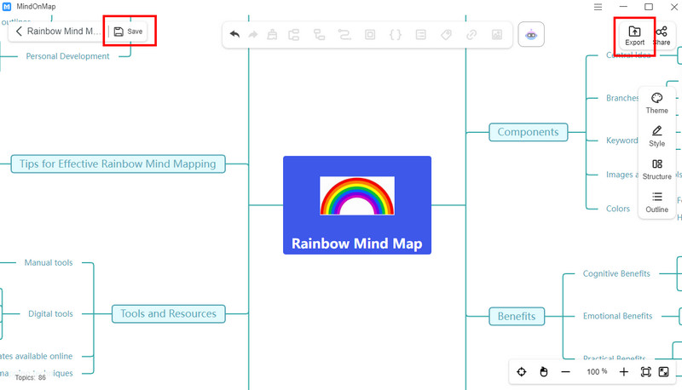Click the tag icon in toolbar
The height and width of the screenshot is (390, 682).
(x=445, y=35)
